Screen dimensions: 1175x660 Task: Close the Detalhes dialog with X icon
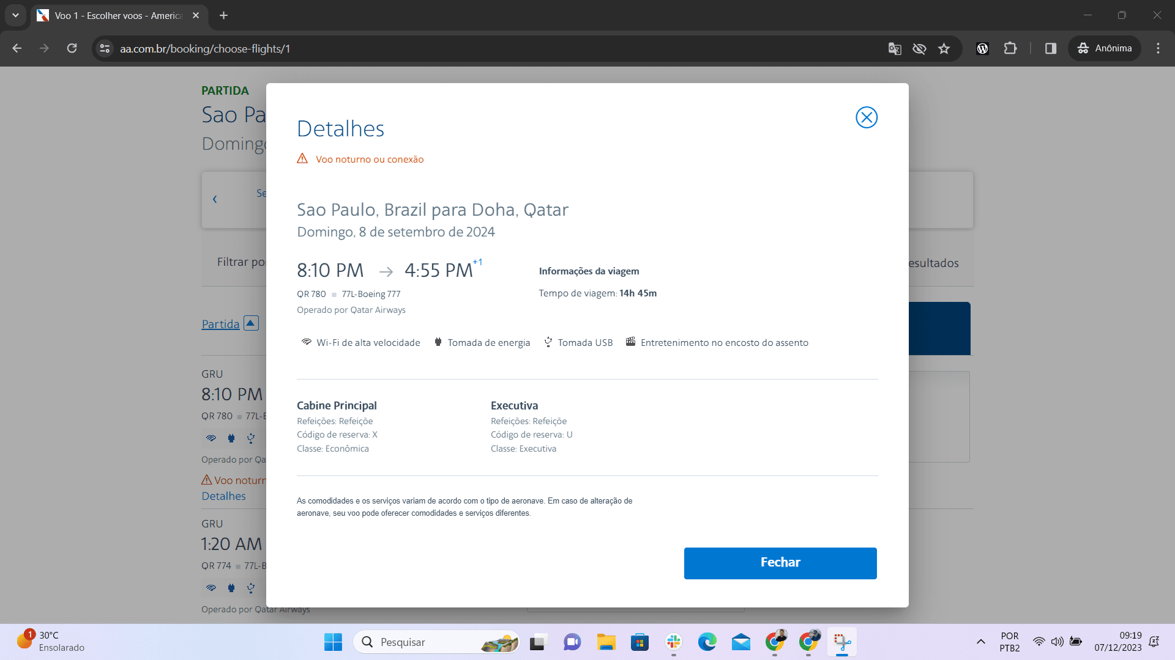866,117
